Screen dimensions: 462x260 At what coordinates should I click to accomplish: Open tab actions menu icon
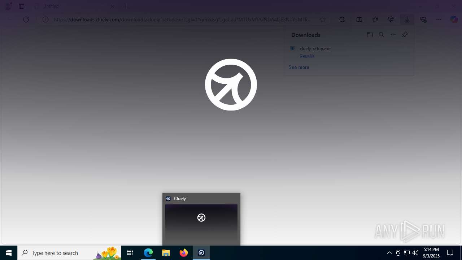tap(22, 6)
